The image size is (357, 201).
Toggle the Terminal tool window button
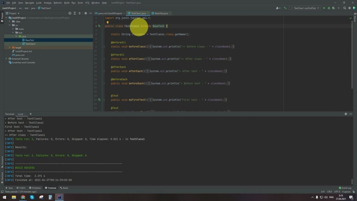tap(51, 188)
